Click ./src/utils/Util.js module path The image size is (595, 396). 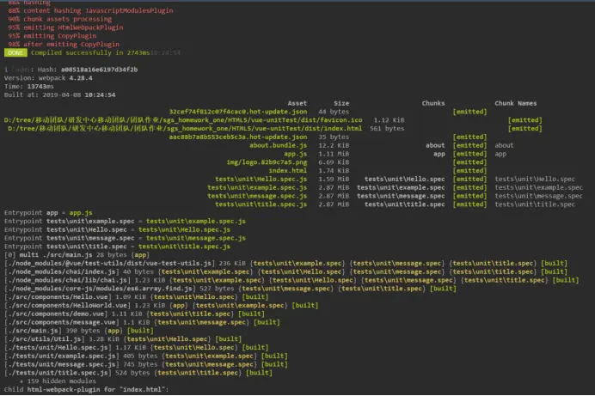coord(45,338)
